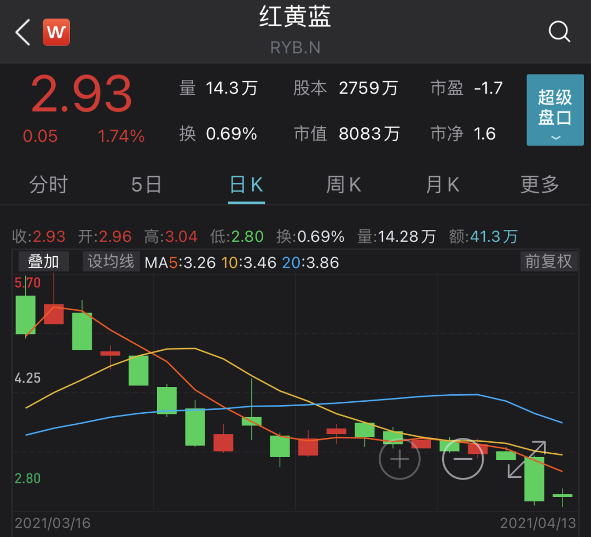591x537 pixels.
Task: Tap the volume 14.3万 value
Action: 232,88
